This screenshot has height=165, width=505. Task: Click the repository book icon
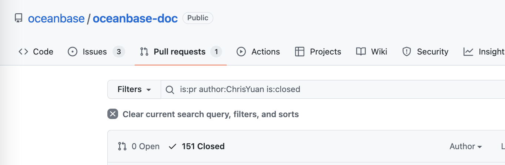coord(18,18)
